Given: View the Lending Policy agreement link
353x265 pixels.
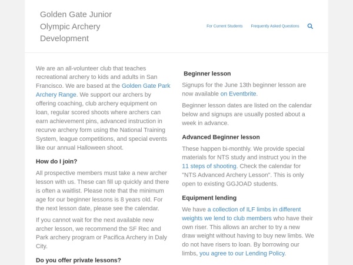Looking at the screenshot, I should pyautogui.click(x=242, y=253).
